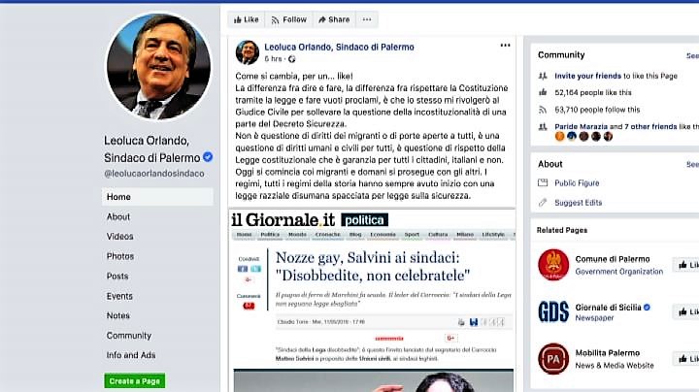Image resolution: width=699 pixels, height=392 pixels.
Task: Click the post public globe privacy icon
Action: pyautogui.click(x=291, y=59)
